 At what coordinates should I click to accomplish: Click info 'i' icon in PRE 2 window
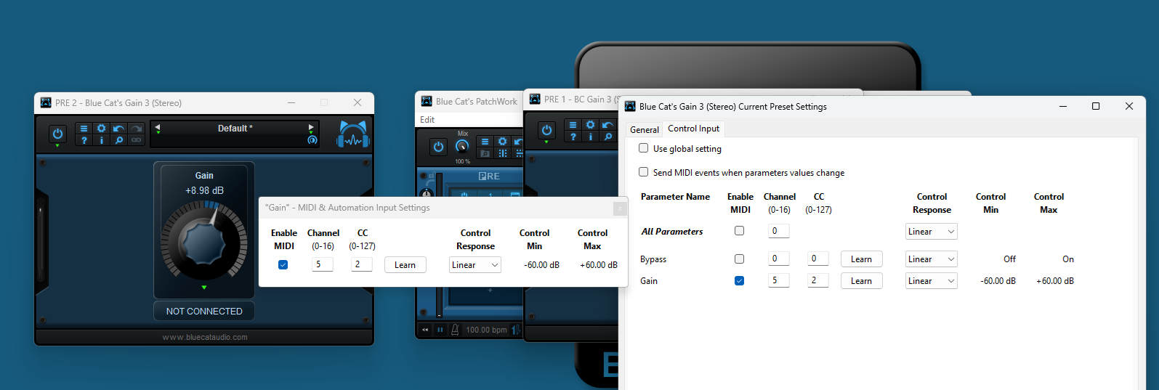click(101, 140)
